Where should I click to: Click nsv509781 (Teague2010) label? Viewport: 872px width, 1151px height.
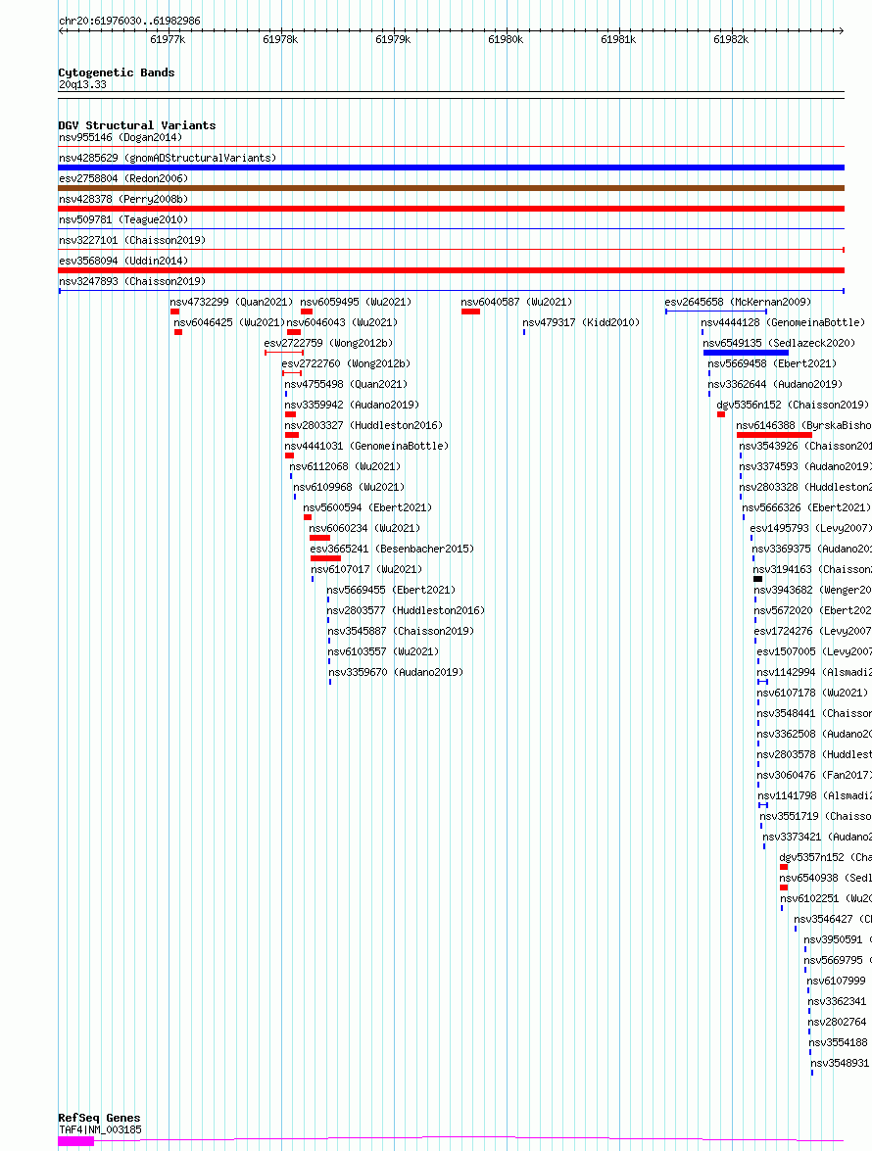pos(123,219)
